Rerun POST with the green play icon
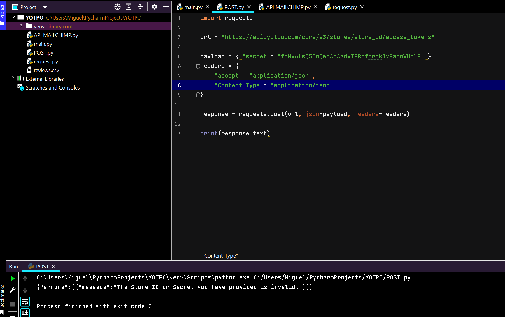Screen dimensions: 505x317 [13, 279]
